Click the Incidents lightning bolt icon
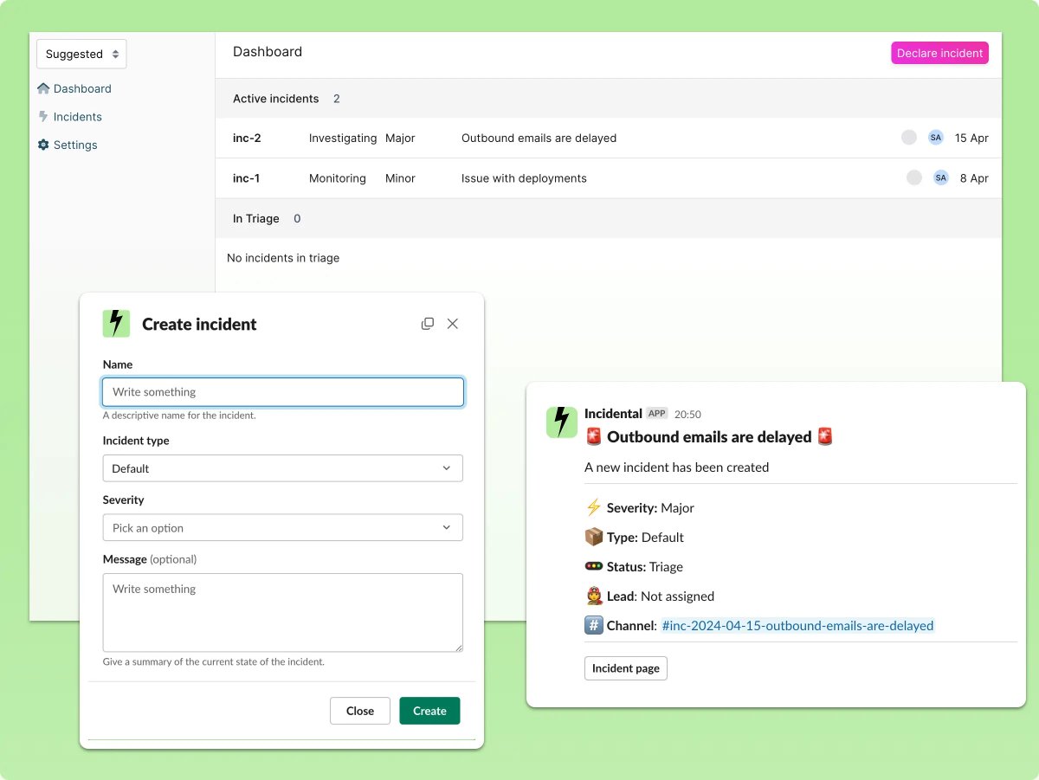This screenshot has height=780, width=1039. [43, 116]
